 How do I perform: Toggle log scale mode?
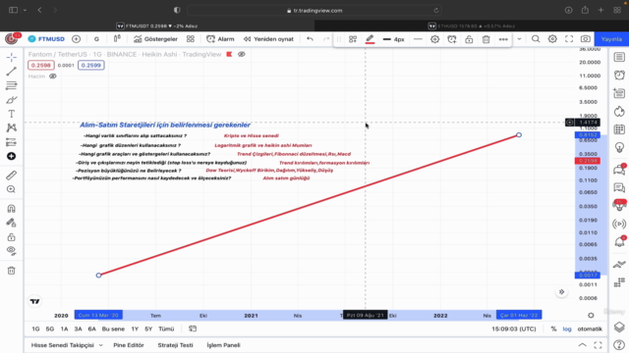click(x=567, y=328)
